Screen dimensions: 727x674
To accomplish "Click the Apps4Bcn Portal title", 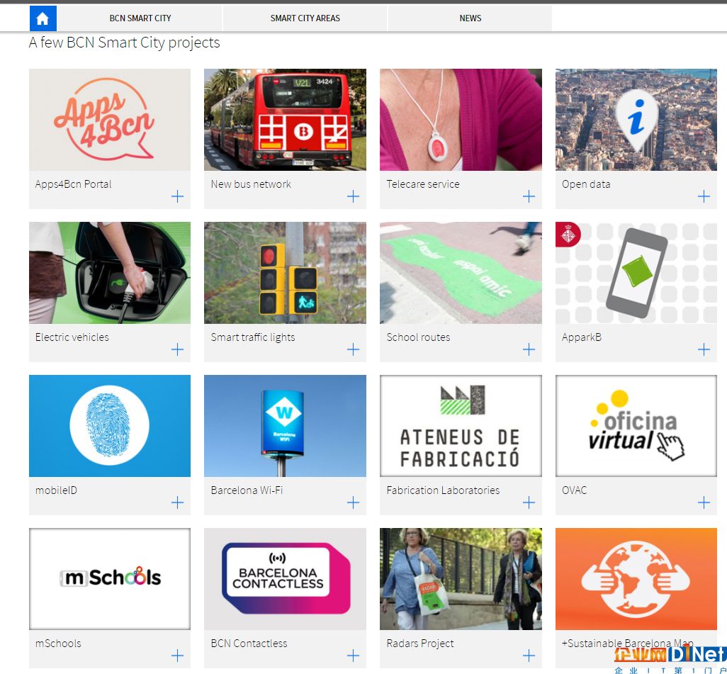I will point(73,184).
